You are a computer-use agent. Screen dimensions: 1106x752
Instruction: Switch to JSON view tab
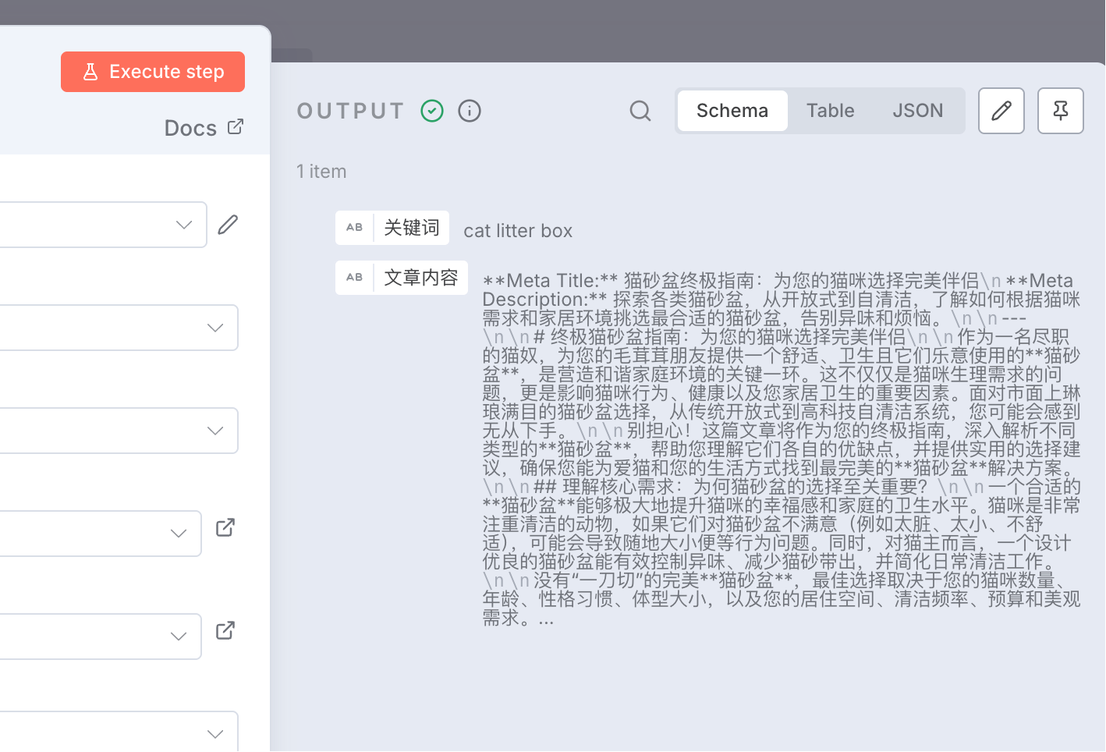point(918,111)
